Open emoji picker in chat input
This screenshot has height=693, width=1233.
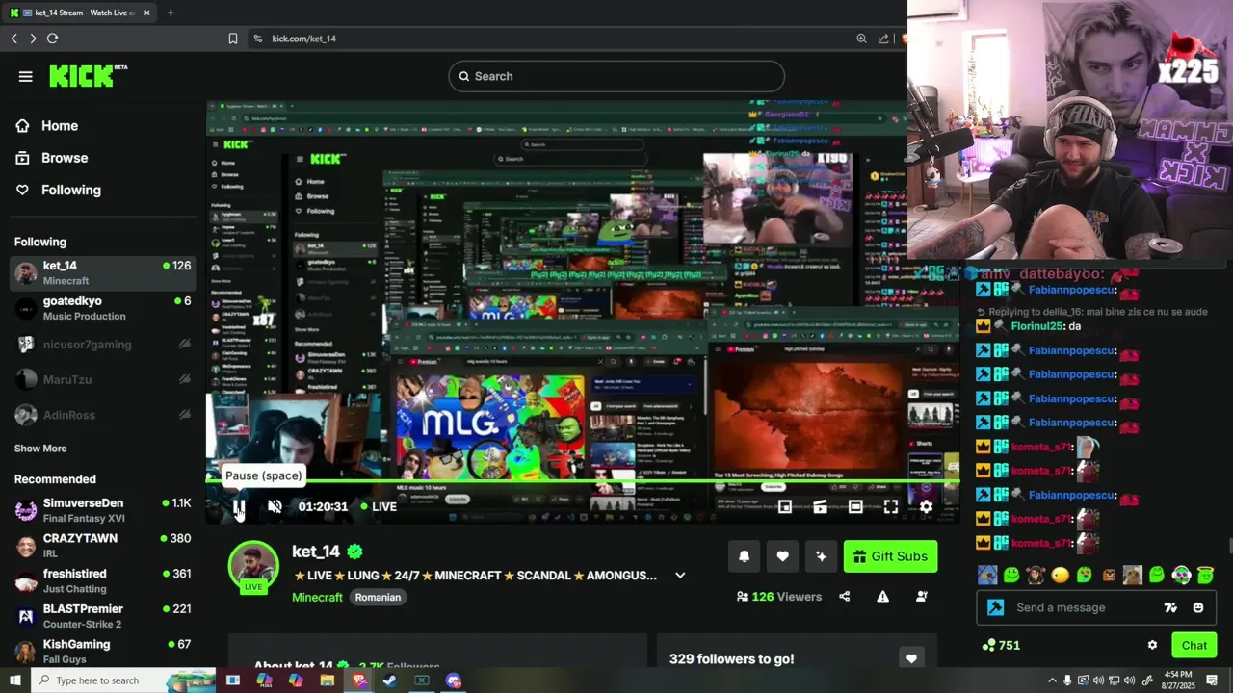(1198, 608)
